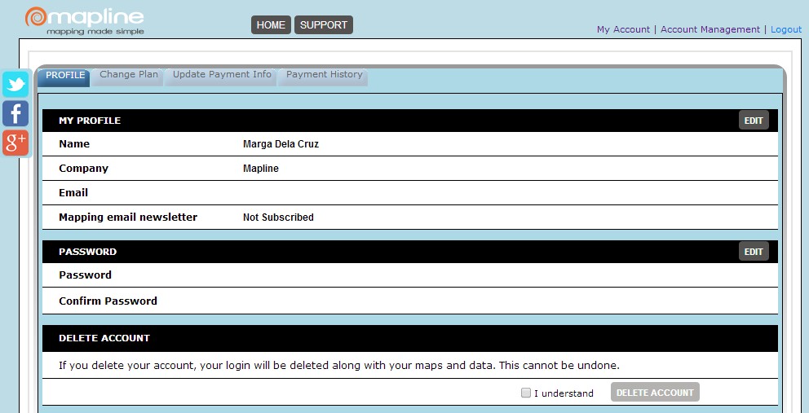Check the I understand checkbox
Screen dimensions: 809x413
[526, 393]
